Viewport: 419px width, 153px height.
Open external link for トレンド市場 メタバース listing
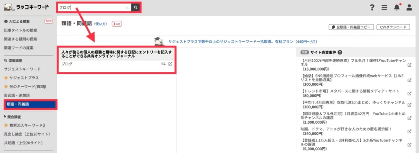coord(409,93)
